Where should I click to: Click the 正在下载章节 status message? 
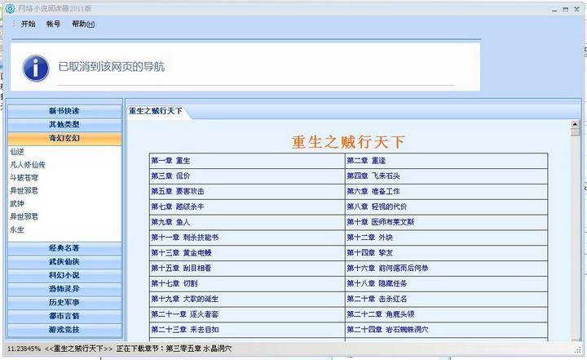(x=174, y=349)
